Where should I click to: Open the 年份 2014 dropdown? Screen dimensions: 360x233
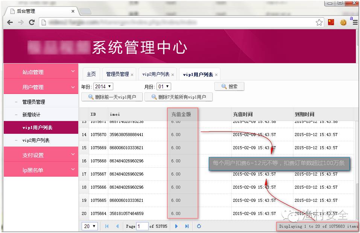pyautogui.click(x=103, y=87)
